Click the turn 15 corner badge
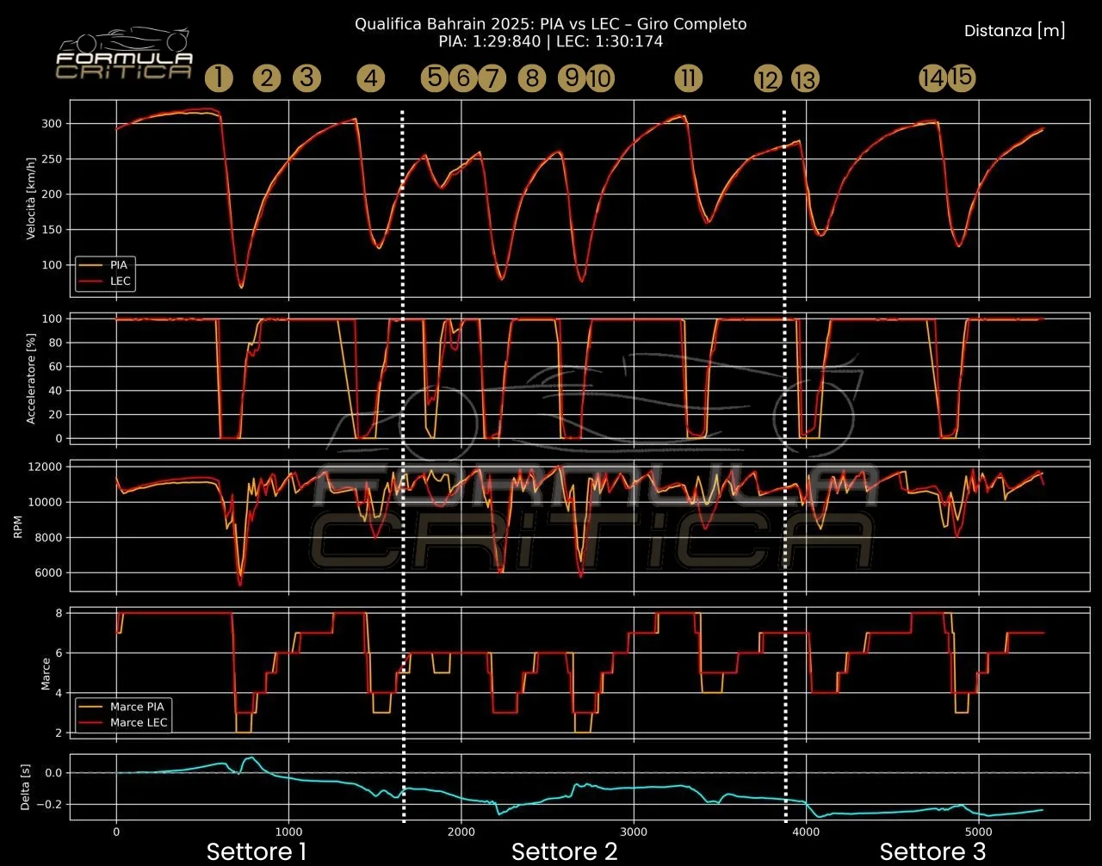This screenshot has width=1102, height=866. pos(962,77)
